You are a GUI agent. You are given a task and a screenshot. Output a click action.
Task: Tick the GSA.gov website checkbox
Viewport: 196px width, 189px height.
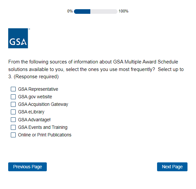[13, 97]
